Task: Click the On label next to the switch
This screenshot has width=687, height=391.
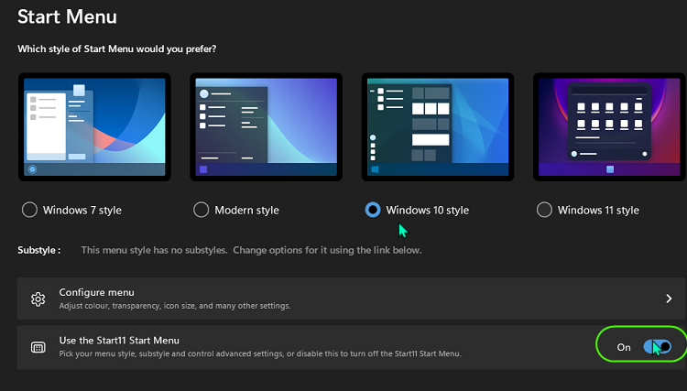Action: pos(624,347)
